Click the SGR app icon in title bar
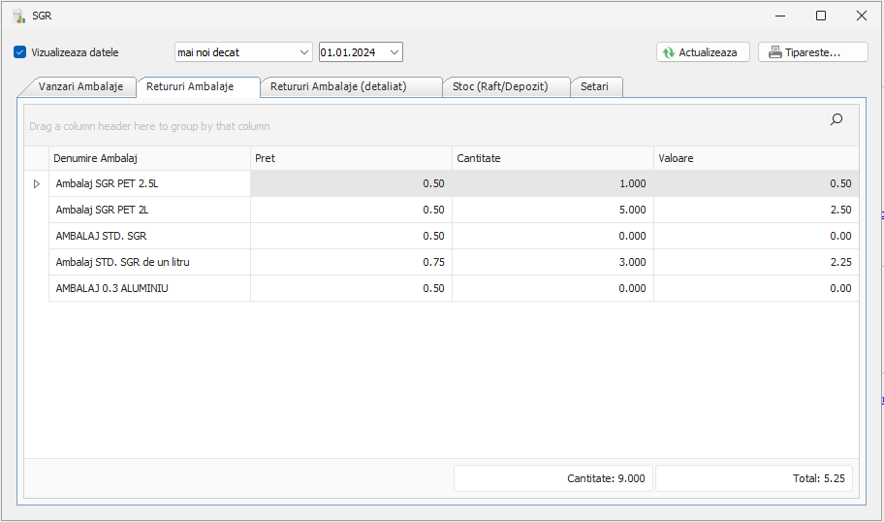This screenshot has height=522, width=884. tap(16, 16)
